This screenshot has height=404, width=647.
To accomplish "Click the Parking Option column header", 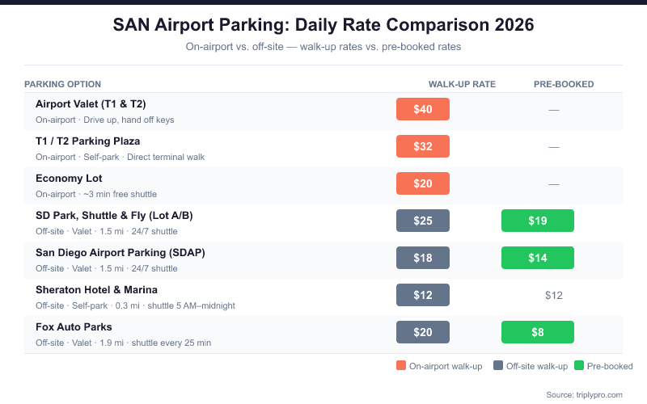I will (x=62, y=84).
